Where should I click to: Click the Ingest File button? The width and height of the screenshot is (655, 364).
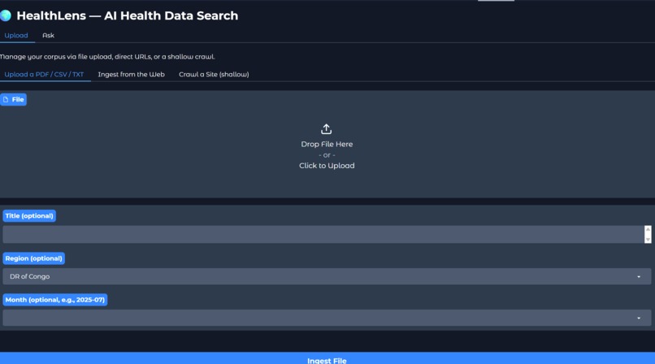327,358
